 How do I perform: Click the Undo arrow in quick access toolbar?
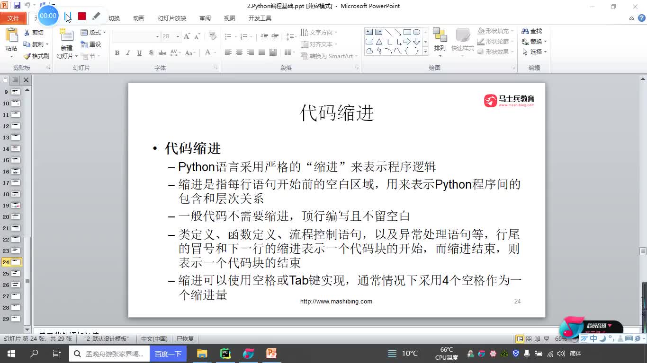click(x=27, y=6)
